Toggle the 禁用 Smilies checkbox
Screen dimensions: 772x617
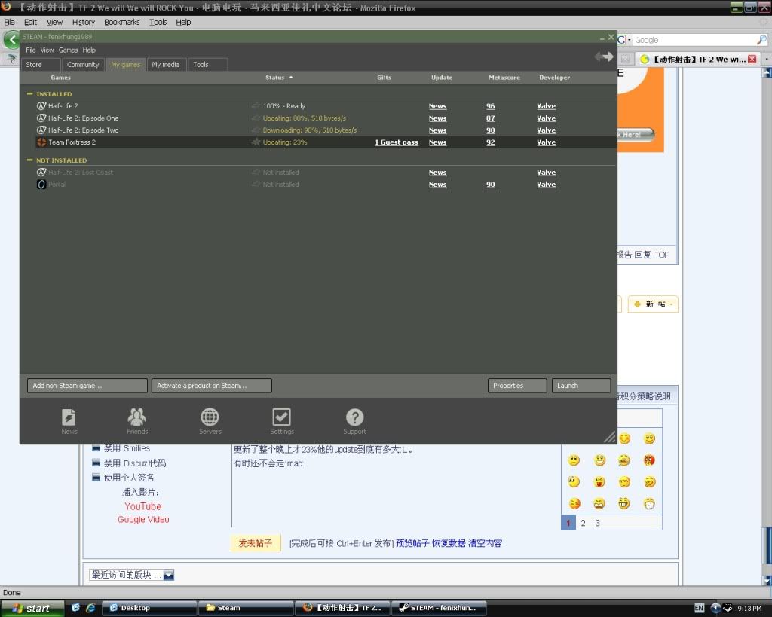(96, 448)
